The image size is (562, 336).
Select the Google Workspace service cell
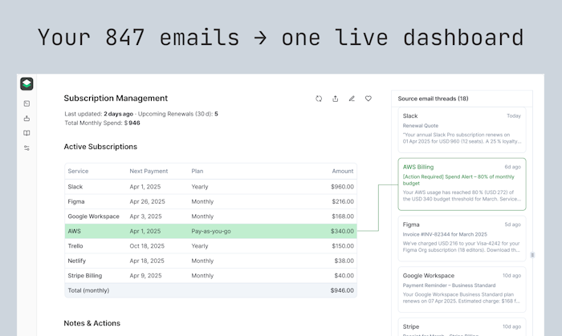(x=93, y=217)
